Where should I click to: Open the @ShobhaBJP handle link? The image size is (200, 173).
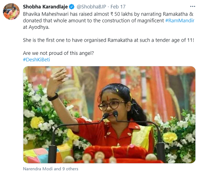91,7
